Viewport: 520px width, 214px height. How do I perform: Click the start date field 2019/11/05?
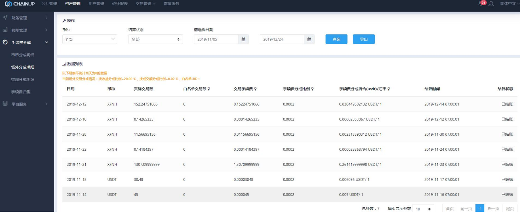coord(216,39)
